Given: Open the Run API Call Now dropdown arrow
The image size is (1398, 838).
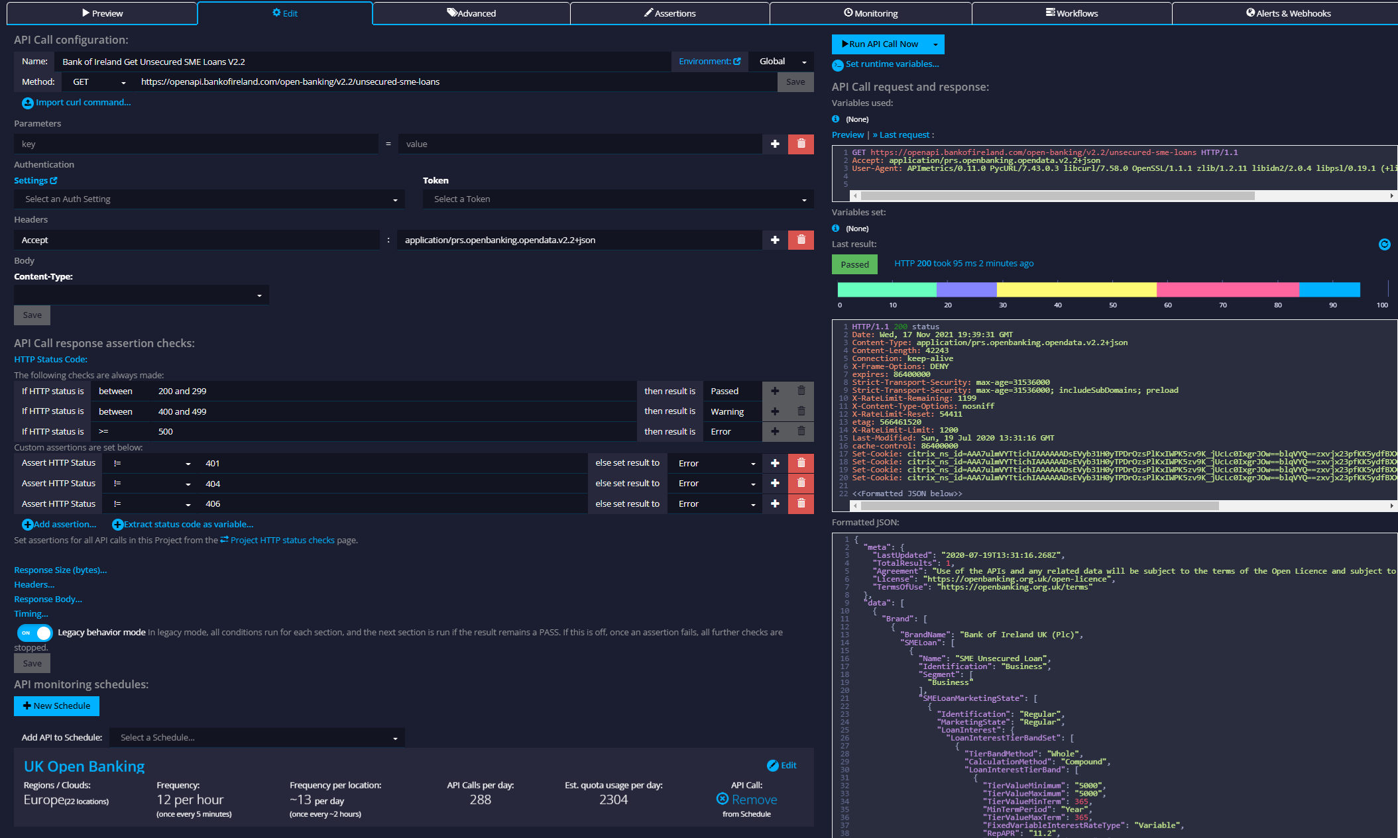Looking at the screenshot, I should [935, 44].
